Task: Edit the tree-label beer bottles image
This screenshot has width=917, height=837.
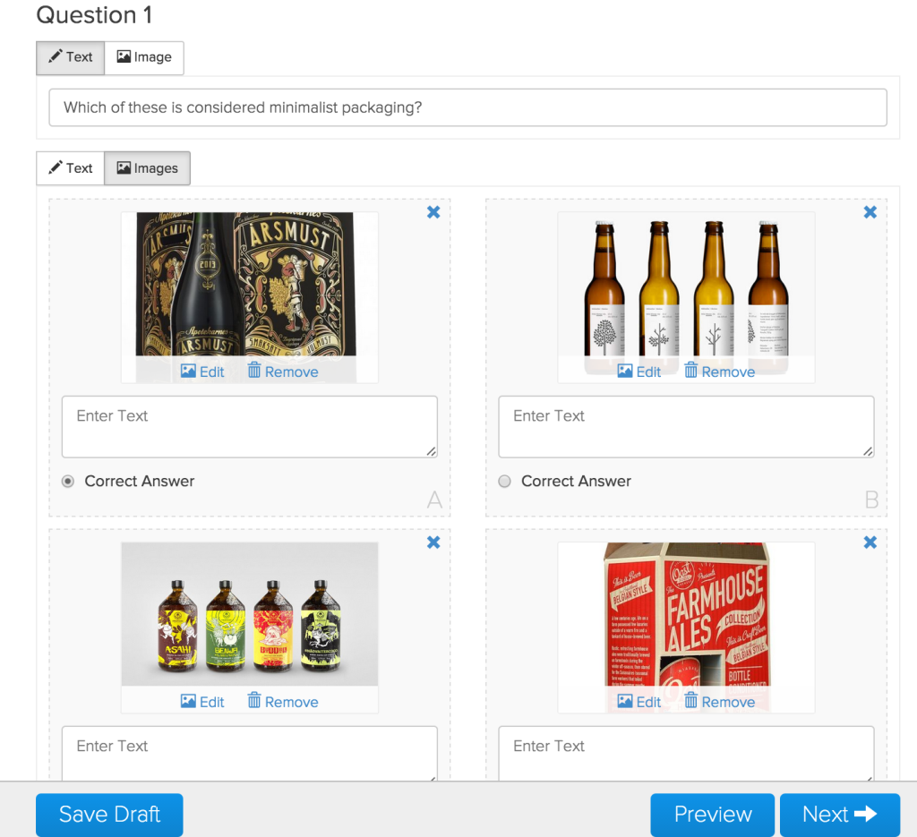Action: (639, 372)
